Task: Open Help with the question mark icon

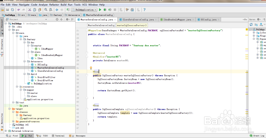Action: (x=144, y=10)
